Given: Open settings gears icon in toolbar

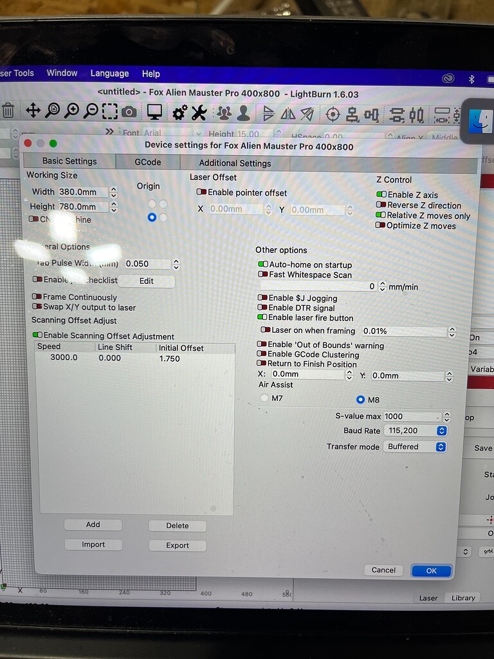Looking at the screenshot, I should pyautogui.click(x=179, y=113).
